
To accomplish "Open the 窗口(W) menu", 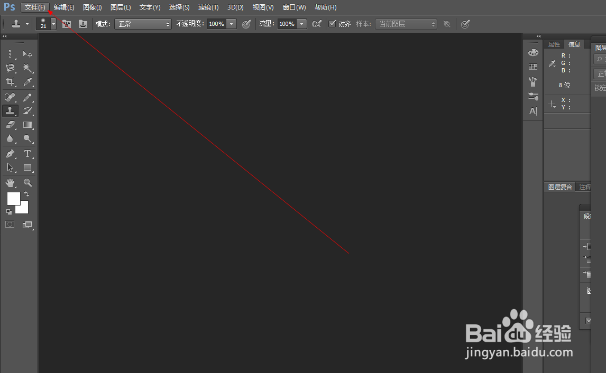I will click(294, 7).
